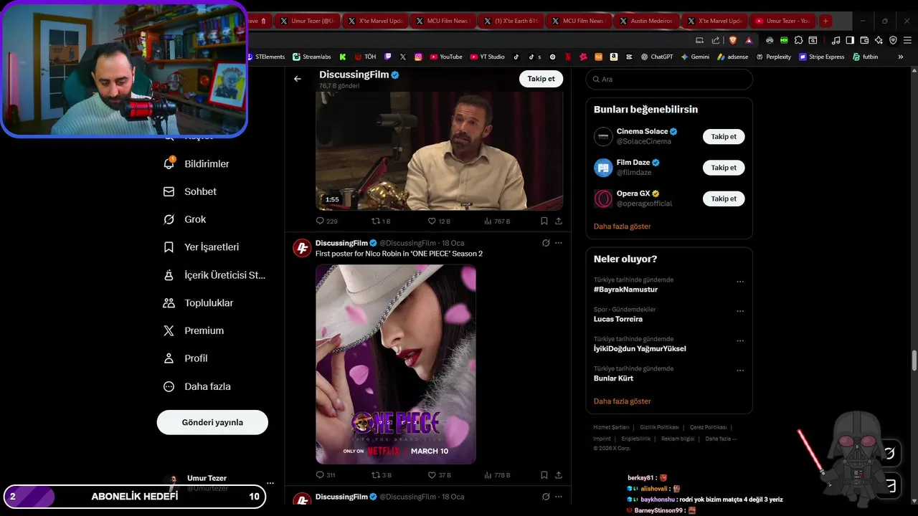Viewport: 918px width, 516px height.
Task: Open the Perplexity bookmark
Action: [772, 57]
